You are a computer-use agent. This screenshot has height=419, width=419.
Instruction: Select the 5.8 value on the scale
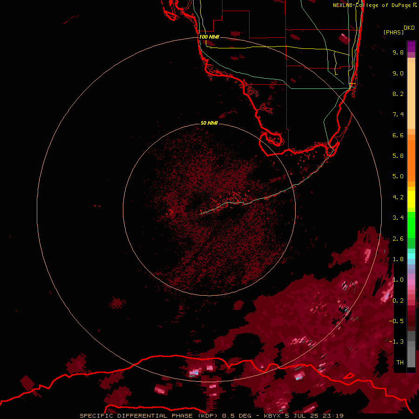tap(398, 156)
